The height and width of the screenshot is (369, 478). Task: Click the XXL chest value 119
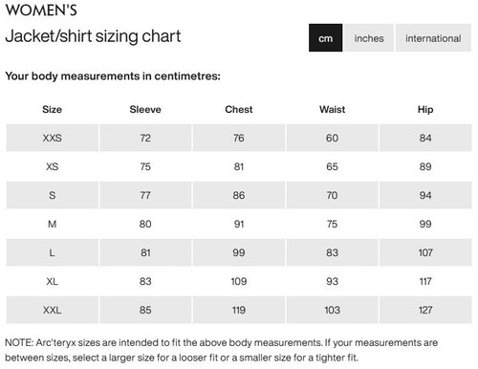(239, 310)
